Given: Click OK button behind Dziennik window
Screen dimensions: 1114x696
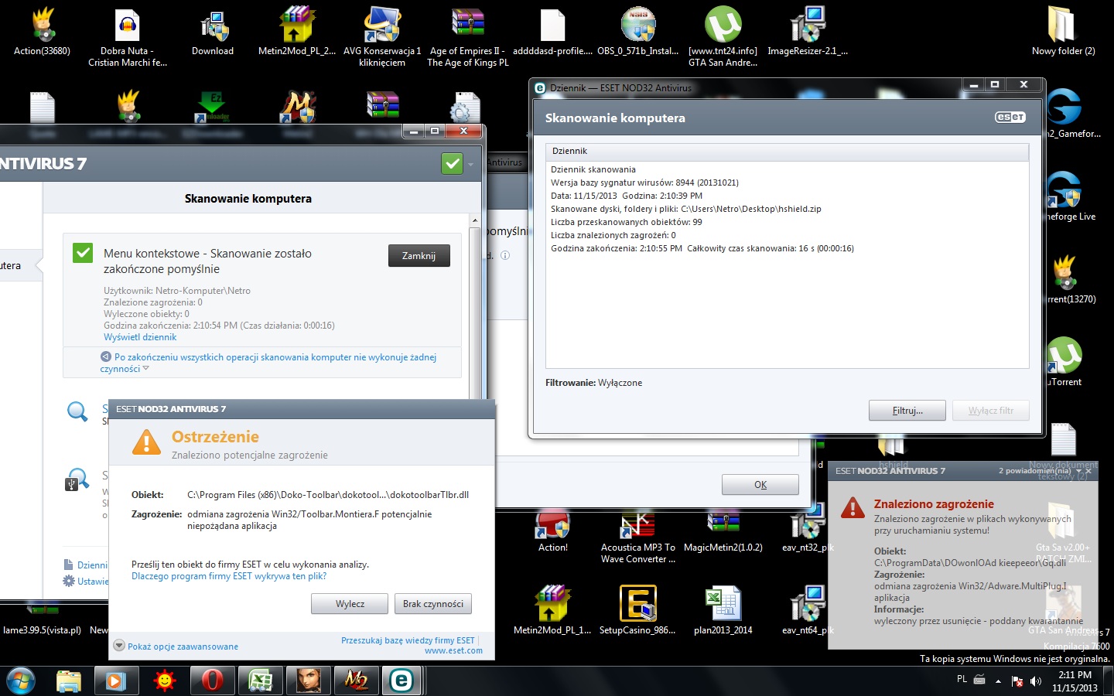Looking at the screenshot, I should pos(760,485).
